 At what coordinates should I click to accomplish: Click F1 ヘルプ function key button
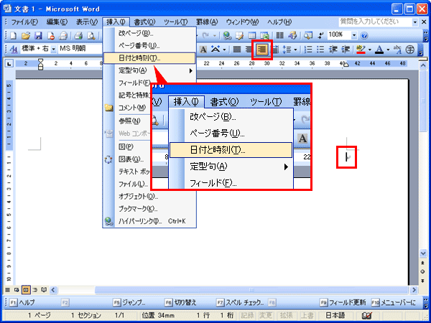click(23, 302)
